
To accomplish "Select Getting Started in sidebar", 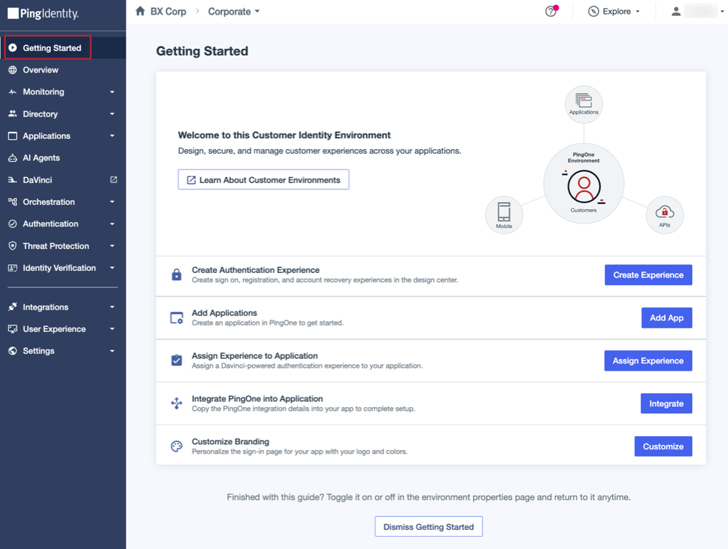I will tap(63, 48).
